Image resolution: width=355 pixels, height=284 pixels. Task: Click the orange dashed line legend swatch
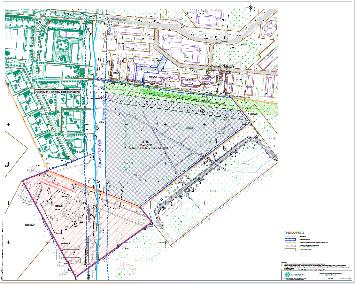(x=291, y=242)
